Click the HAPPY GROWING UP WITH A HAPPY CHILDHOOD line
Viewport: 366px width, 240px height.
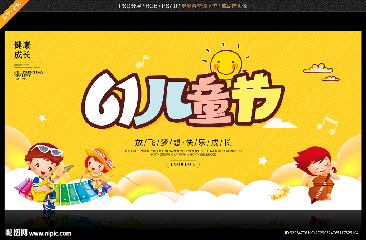(183, 155)
